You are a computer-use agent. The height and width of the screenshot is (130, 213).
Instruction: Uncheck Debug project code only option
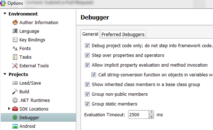[87, 46]
